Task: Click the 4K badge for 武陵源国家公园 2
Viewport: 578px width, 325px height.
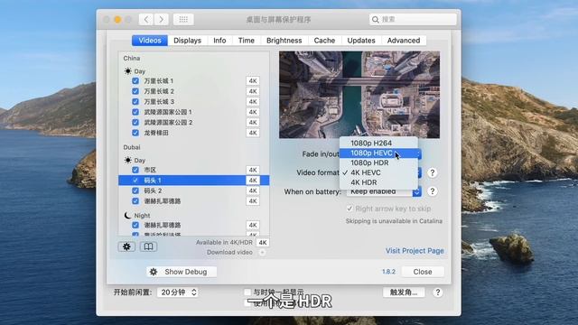Action: [x=253, y=123]
